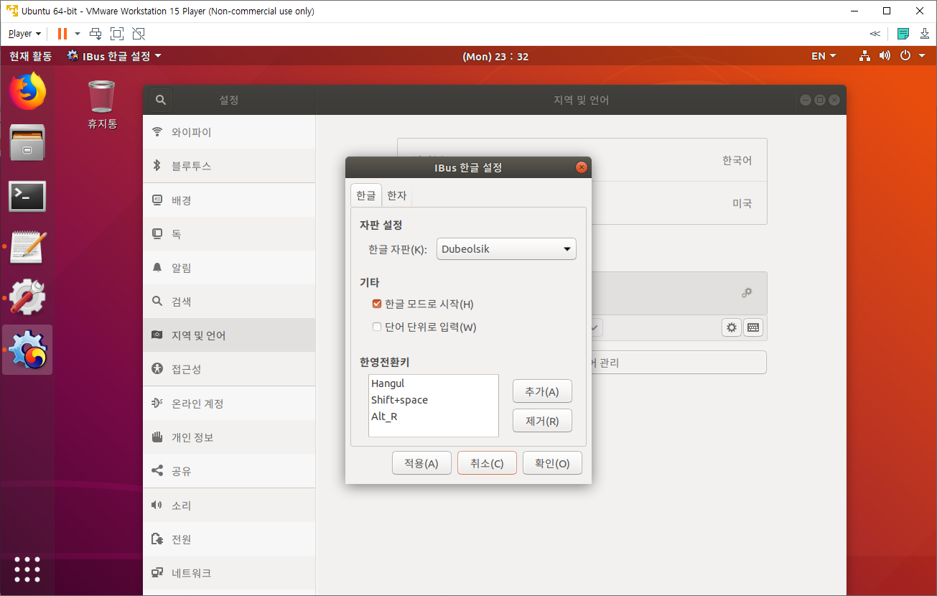Click 취소(C) cancel button
Viewport: 937px width, 596px height.
[x=487, y=463]
